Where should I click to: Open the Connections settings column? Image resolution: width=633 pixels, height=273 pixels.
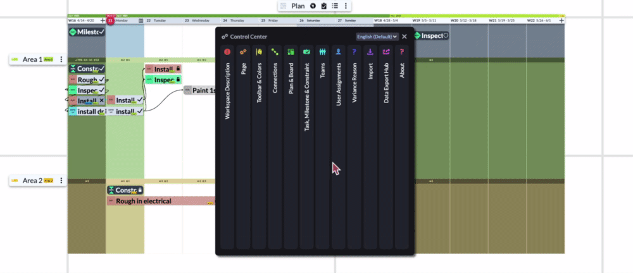pyautogui.click(x=275, y=147)
